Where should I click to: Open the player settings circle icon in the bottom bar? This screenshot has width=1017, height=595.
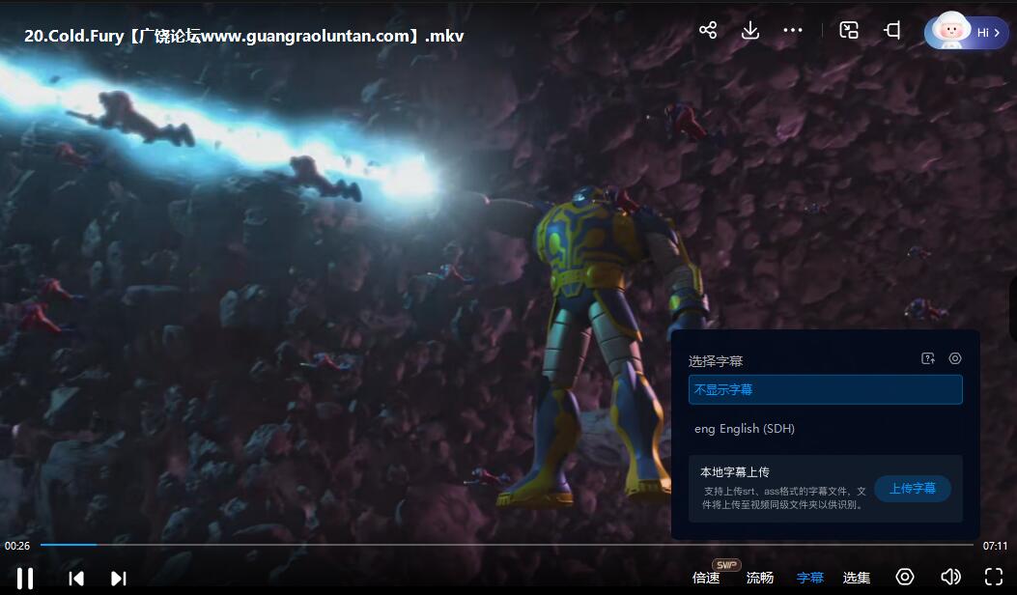[x=905, y=577]
